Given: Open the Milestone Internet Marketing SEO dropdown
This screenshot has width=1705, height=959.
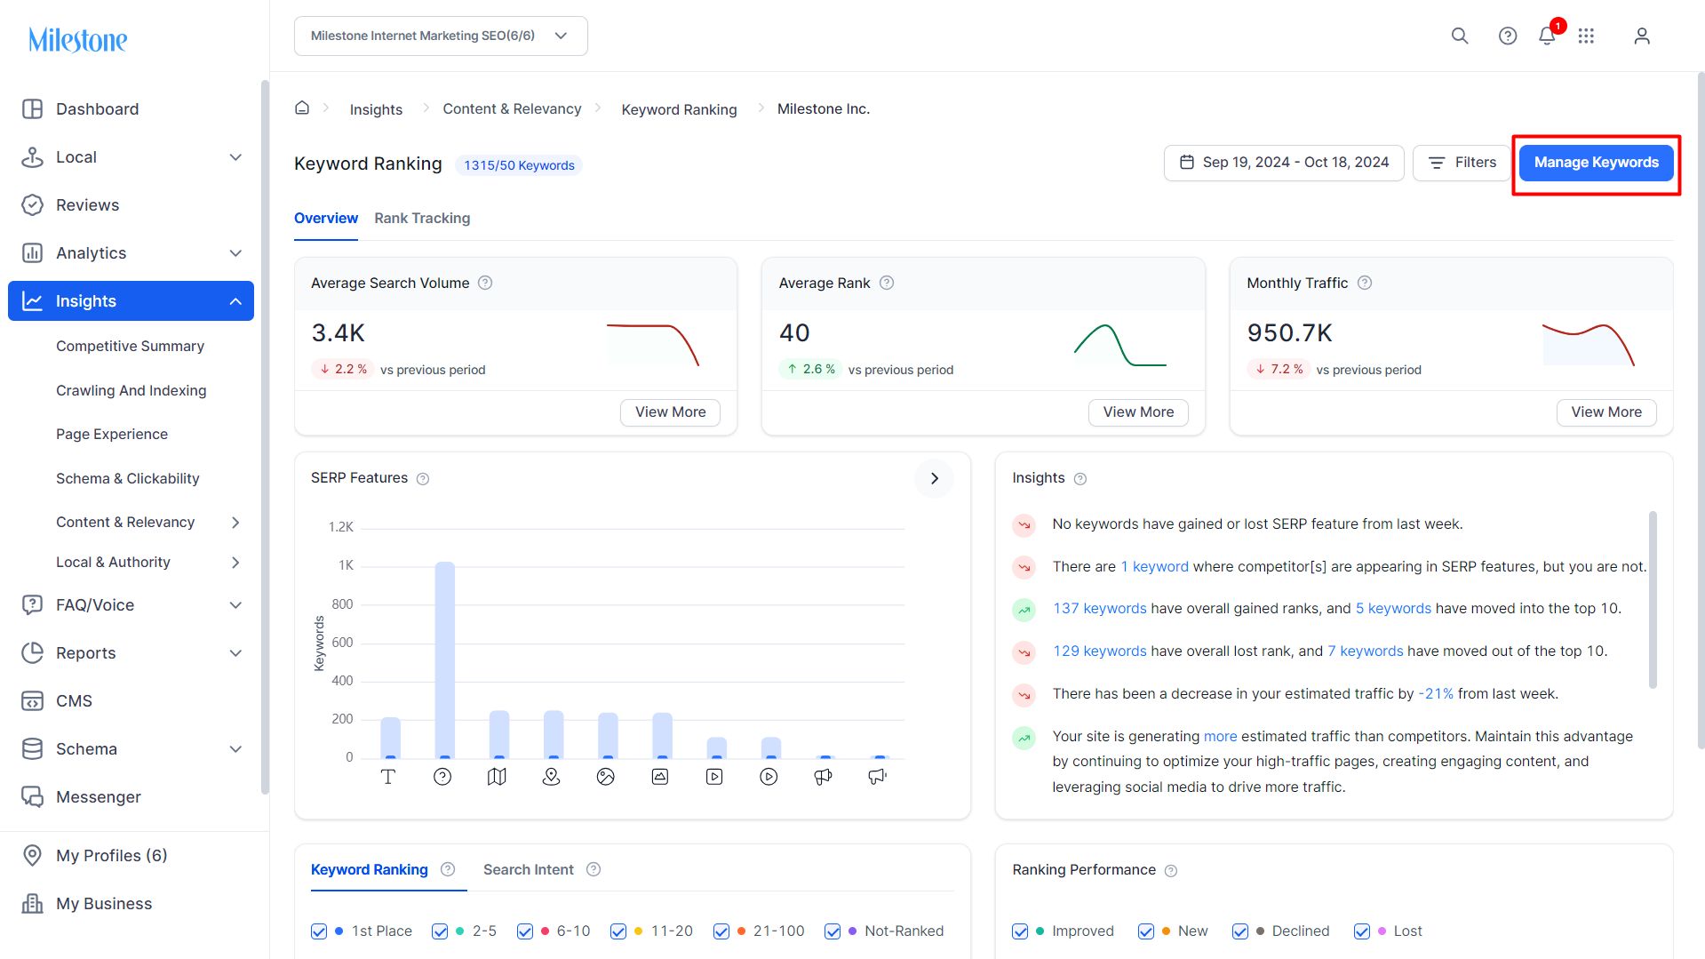Looking at the screenshot, I should point(441,36).
